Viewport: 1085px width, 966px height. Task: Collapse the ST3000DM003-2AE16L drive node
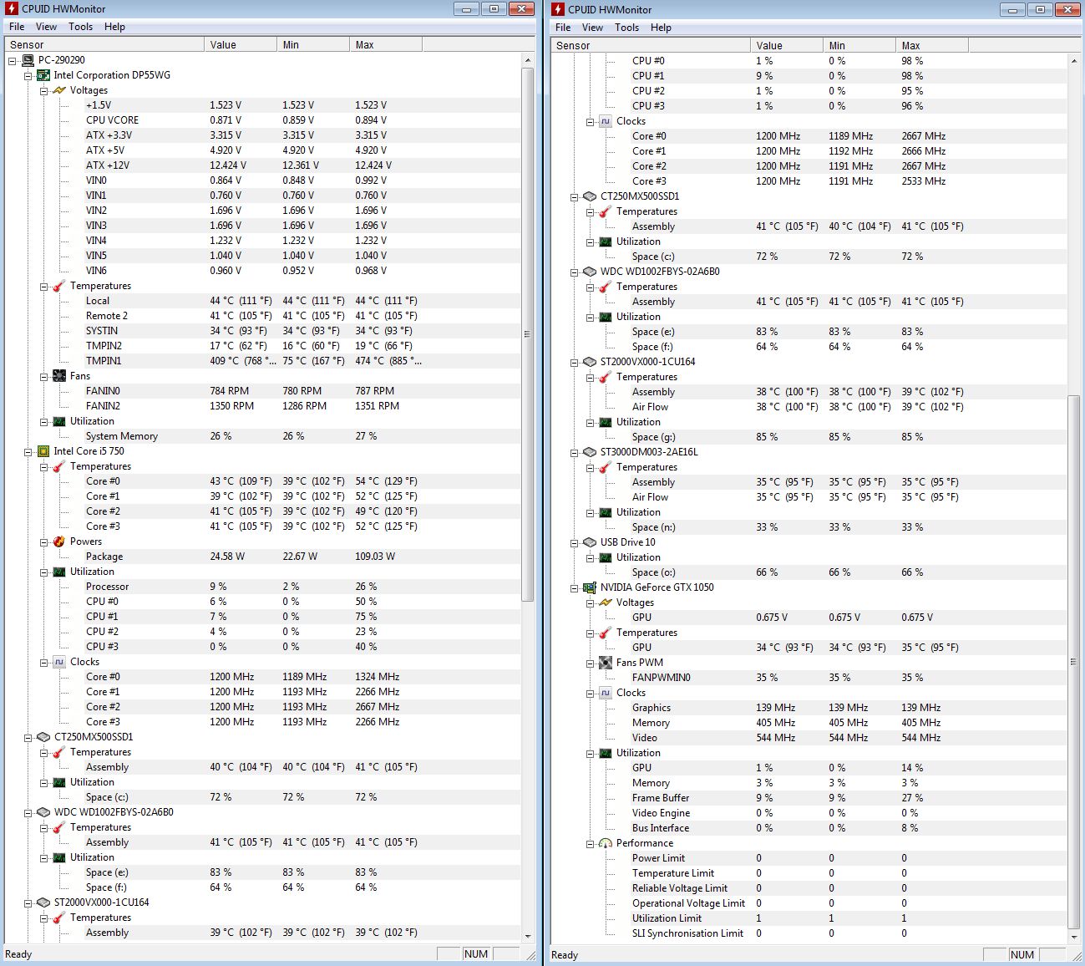tap(574, 452)
